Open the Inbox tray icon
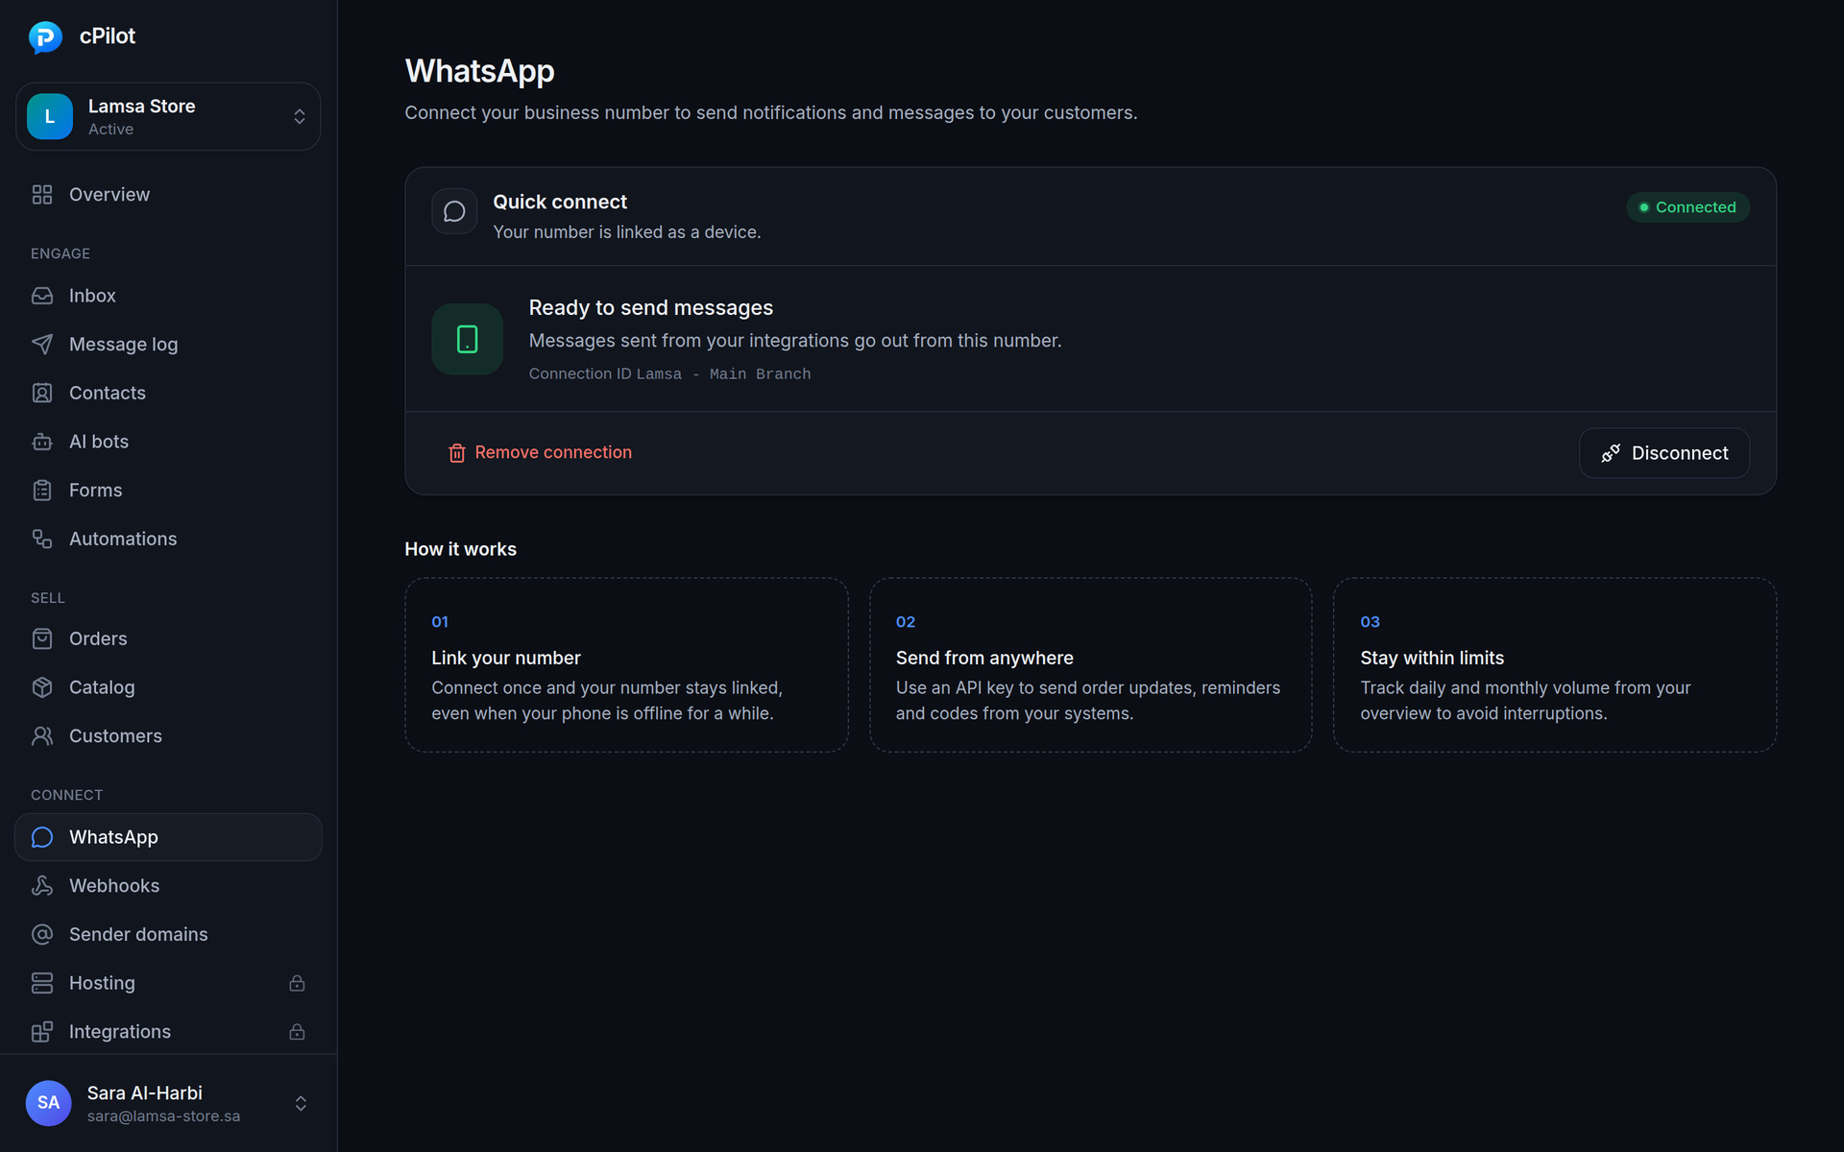Screen dimensions: 1844x1152 [x=42, y=296]
